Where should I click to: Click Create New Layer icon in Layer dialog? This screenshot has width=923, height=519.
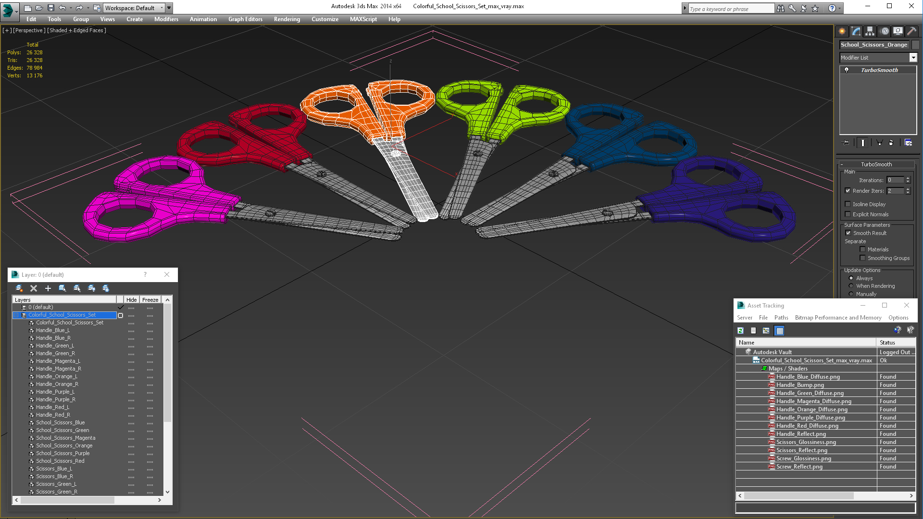coord(19,288)
